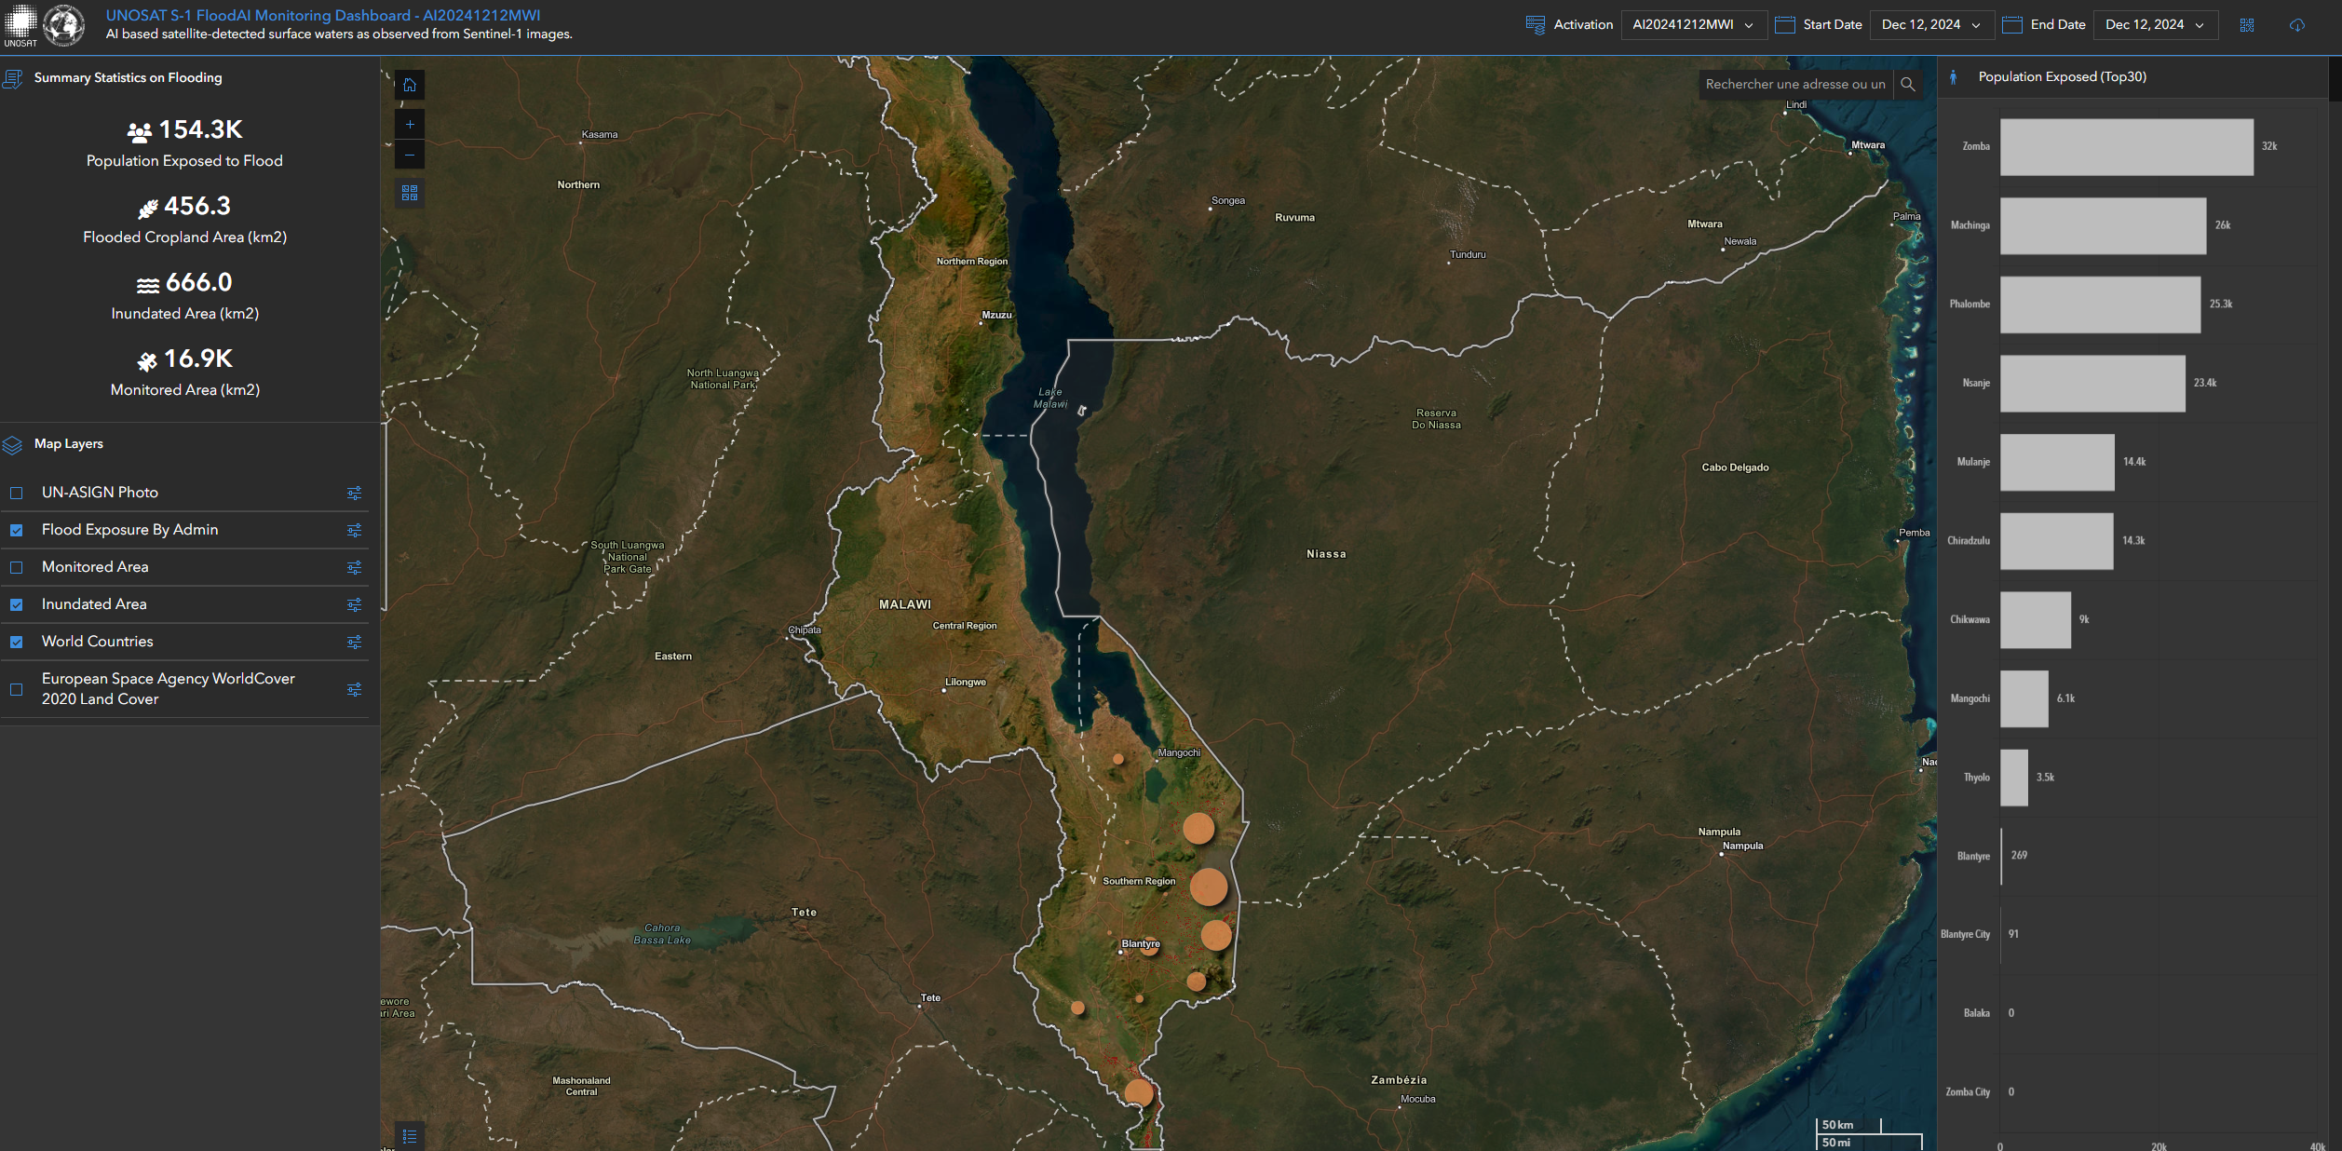
Task: Open the map legend list icon
Action: [410, 1136]
